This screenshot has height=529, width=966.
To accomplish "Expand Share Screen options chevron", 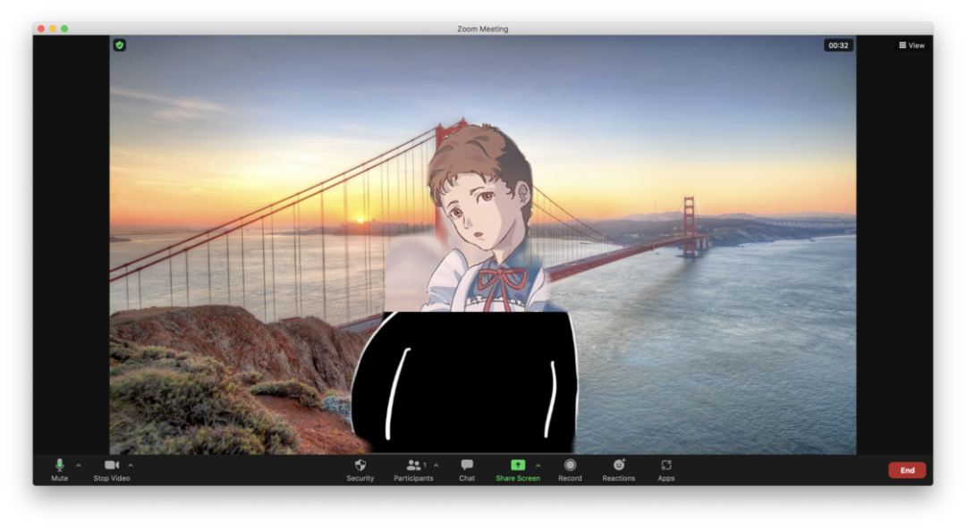I will click(538, 466).
